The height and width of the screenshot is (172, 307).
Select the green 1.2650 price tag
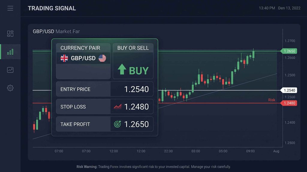pyautogui.click(x=289, y=51)
